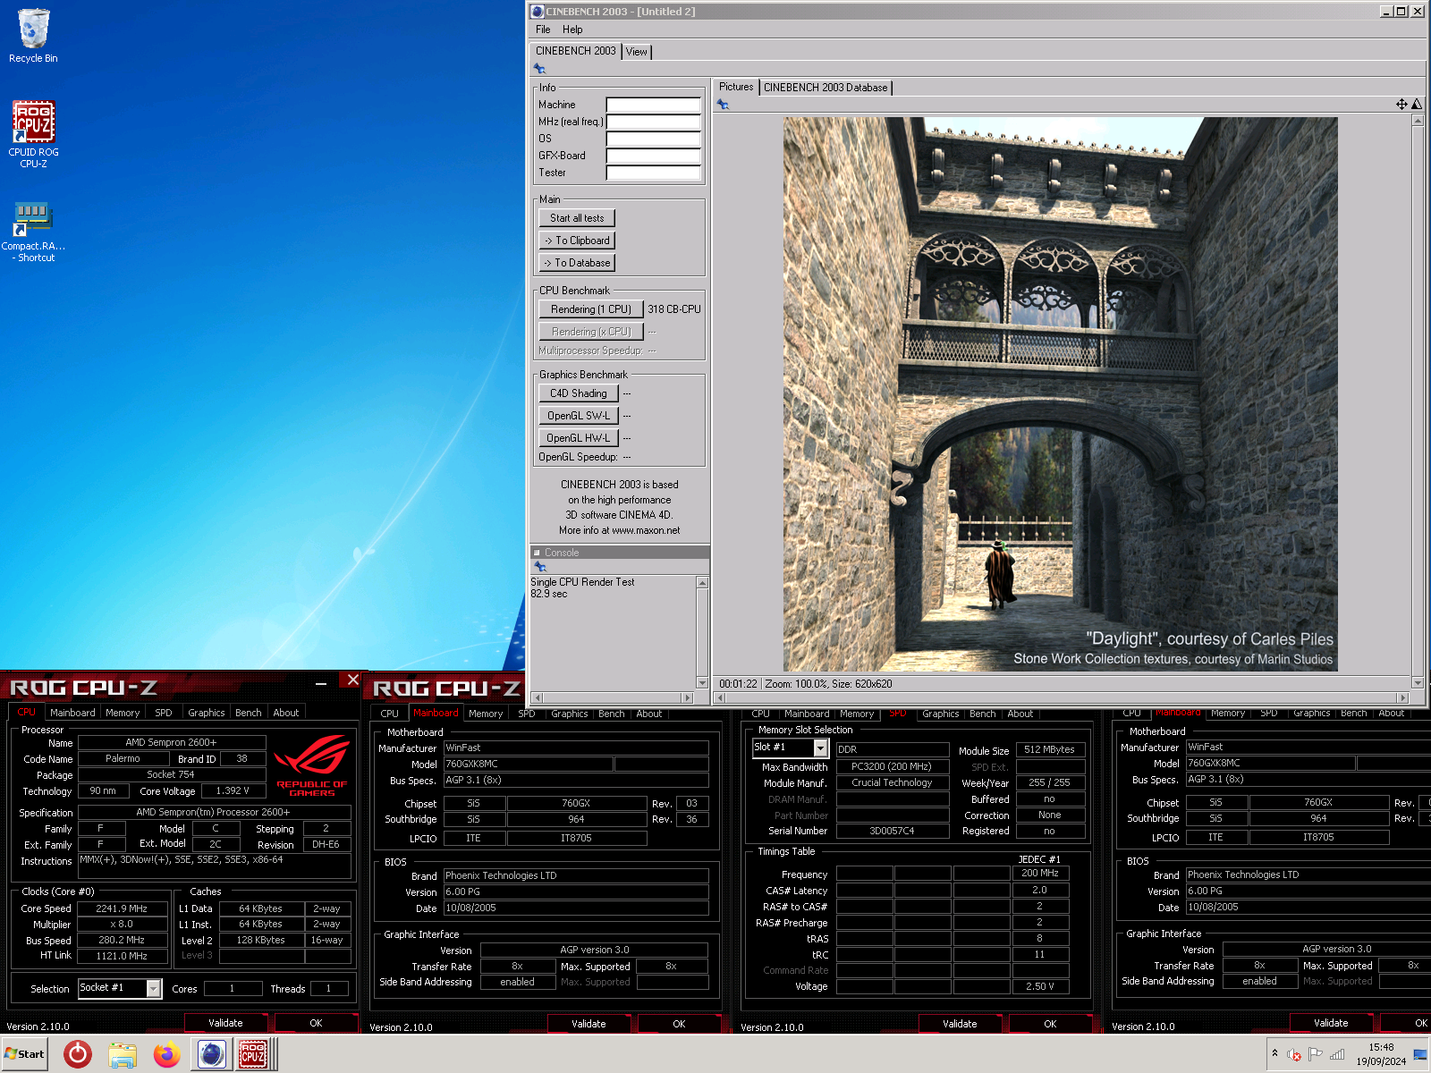Open About tab in leftmost CPU-Z window
The image size is (1431, 1073).
(x=286, y=713)
